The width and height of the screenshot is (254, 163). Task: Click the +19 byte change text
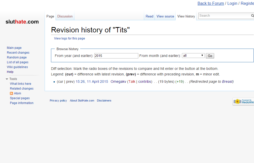pos(180,81)
